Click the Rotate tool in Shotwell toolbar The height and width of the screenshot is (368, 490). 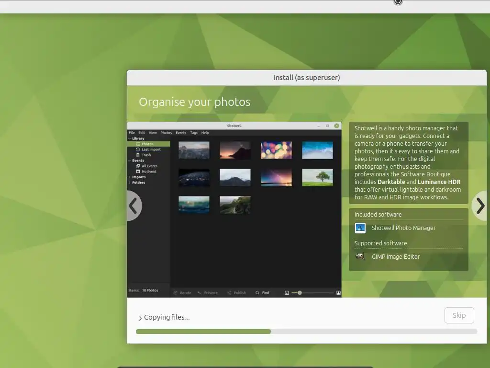tap(182, 293)
